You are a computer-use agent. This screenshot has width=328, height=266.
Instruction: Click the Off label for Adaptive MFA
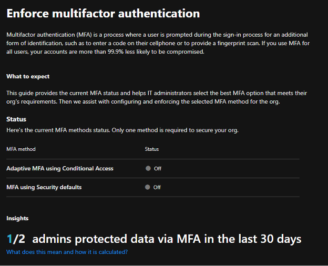click(x=158, y=169)
